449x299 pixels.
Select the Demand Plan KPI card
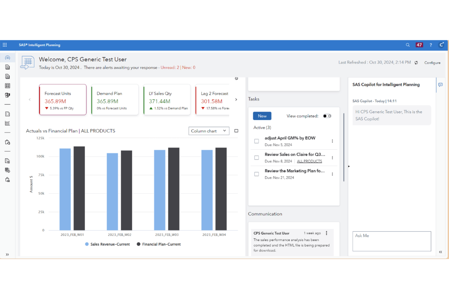[115, 100]
